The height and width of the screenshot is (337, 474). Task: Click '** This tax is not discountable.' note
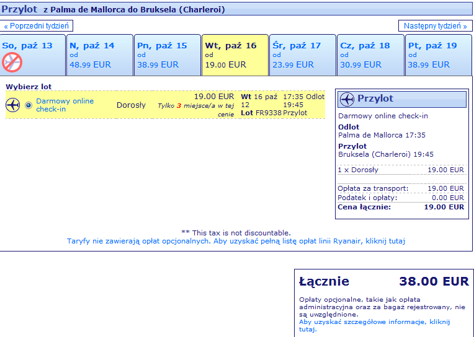(x=236, y=233)
